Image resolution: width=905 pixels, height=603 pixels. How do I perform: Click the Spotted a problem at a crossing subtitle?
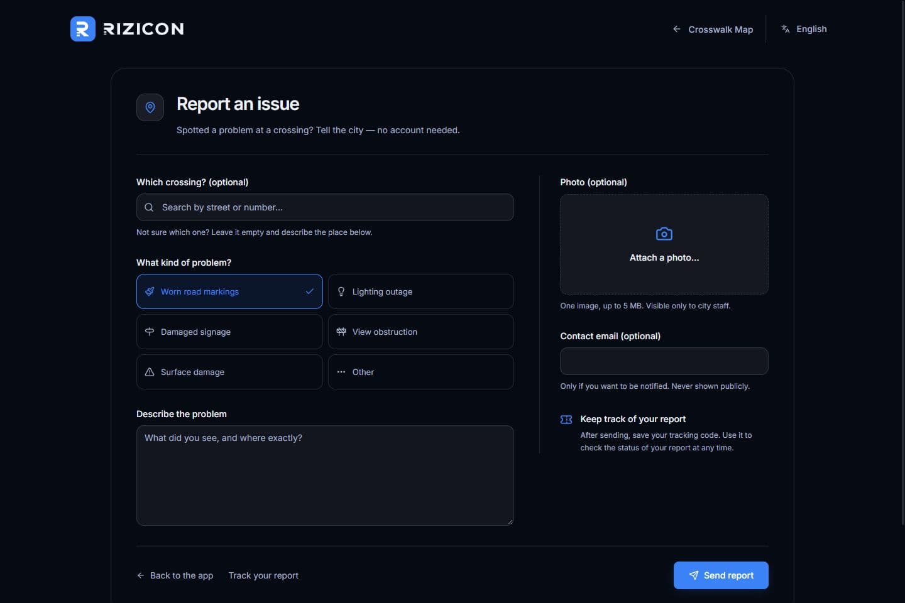318,130
